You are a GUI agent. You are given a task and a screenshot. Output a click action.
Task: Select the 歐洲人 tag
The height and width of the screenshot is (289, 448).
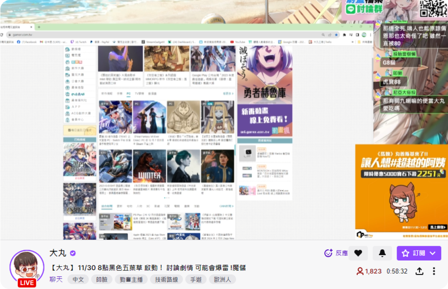222,280
